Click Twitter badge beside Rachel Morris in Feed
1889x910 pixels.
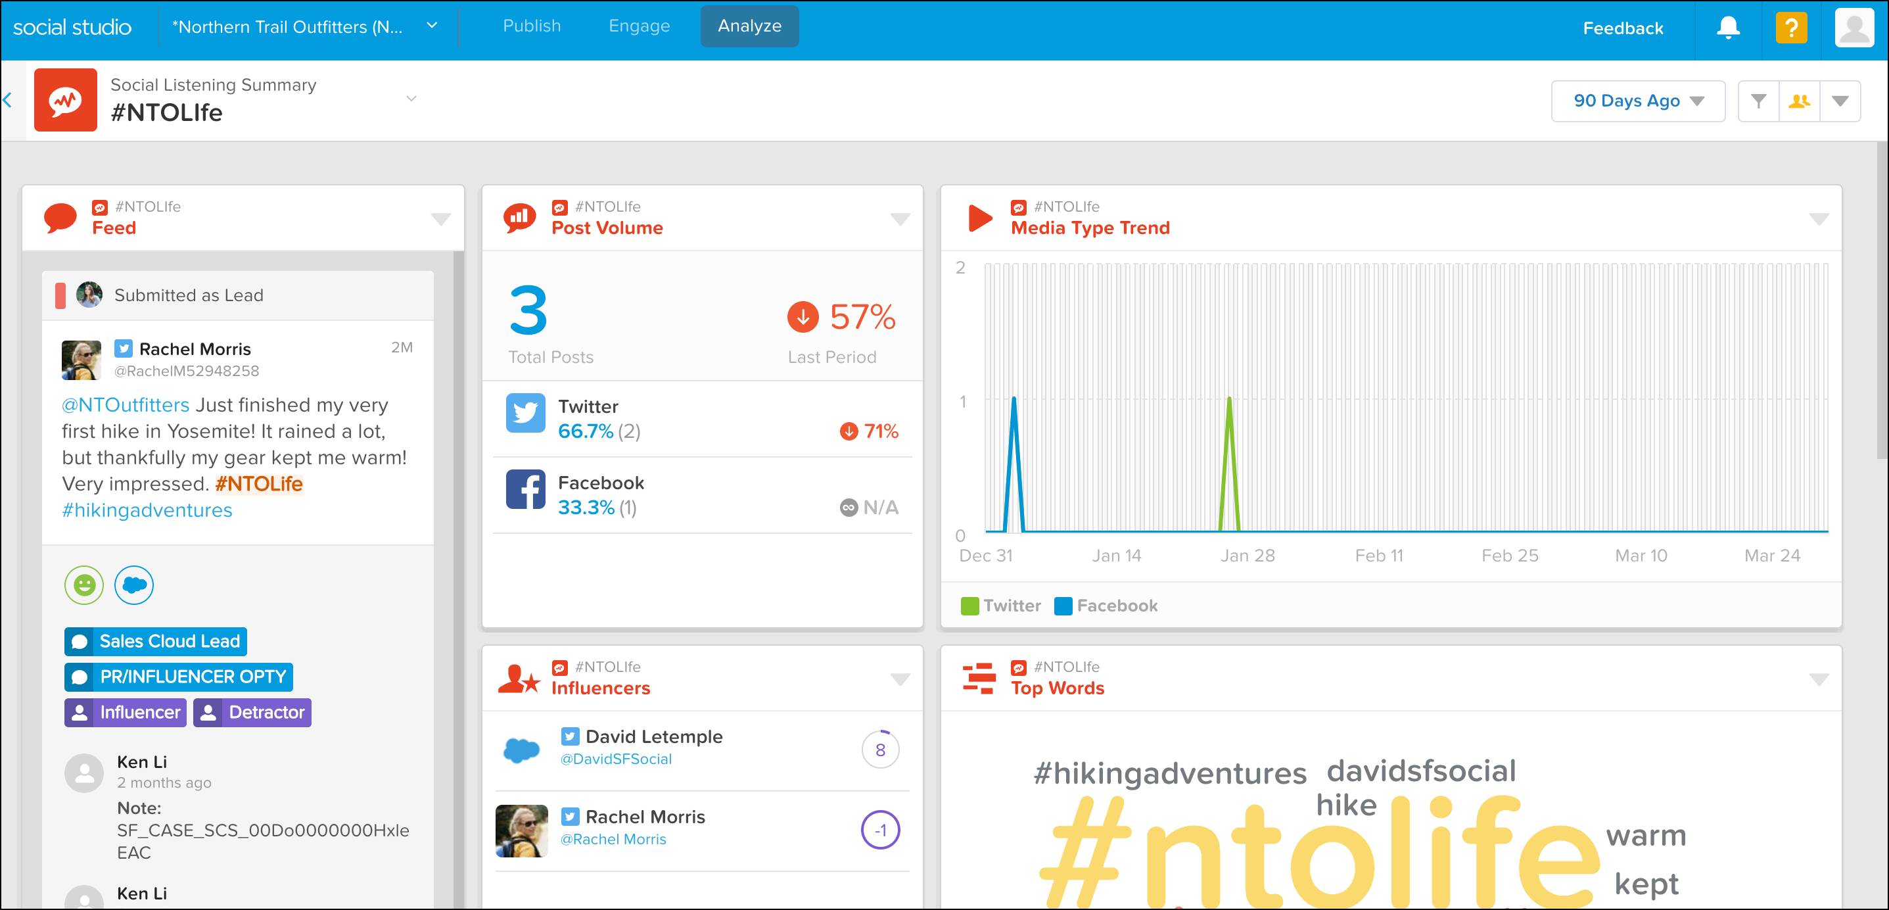[x=123, y=348]
